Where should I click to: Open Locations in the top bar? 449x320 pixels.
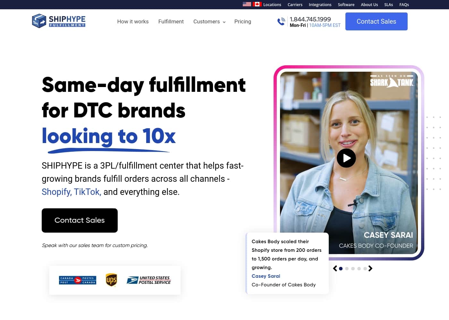272,4
